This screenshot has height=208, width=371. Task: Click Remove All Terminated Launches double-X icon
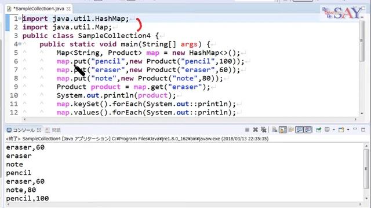pyautogui.click(x=263, y=129)
